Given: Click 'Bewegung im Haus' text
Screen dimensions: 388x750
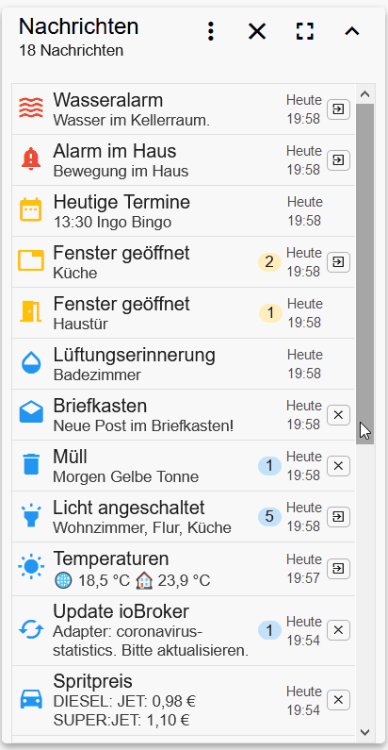Looking at the screenshot, I should coord(121,172).
